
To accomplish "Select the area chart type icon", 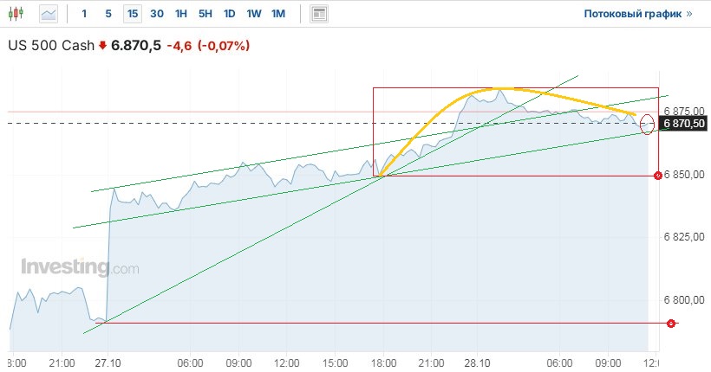I will [49, 14].
